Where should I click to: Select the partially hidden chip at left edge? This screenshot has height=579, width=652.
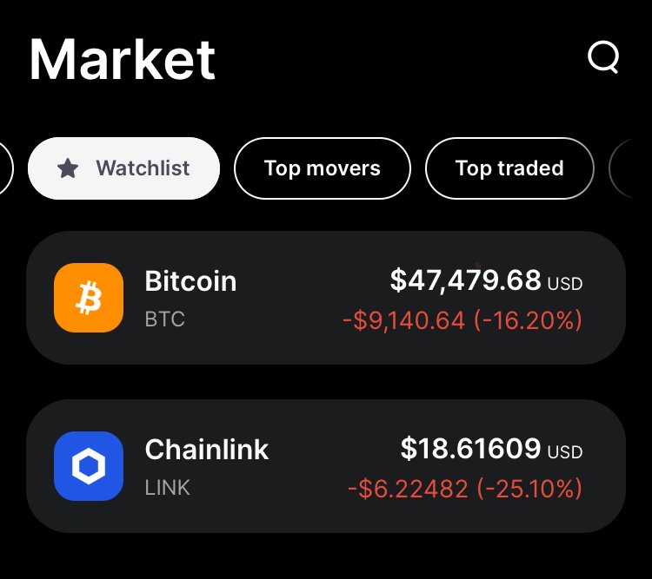coord(6,168)
